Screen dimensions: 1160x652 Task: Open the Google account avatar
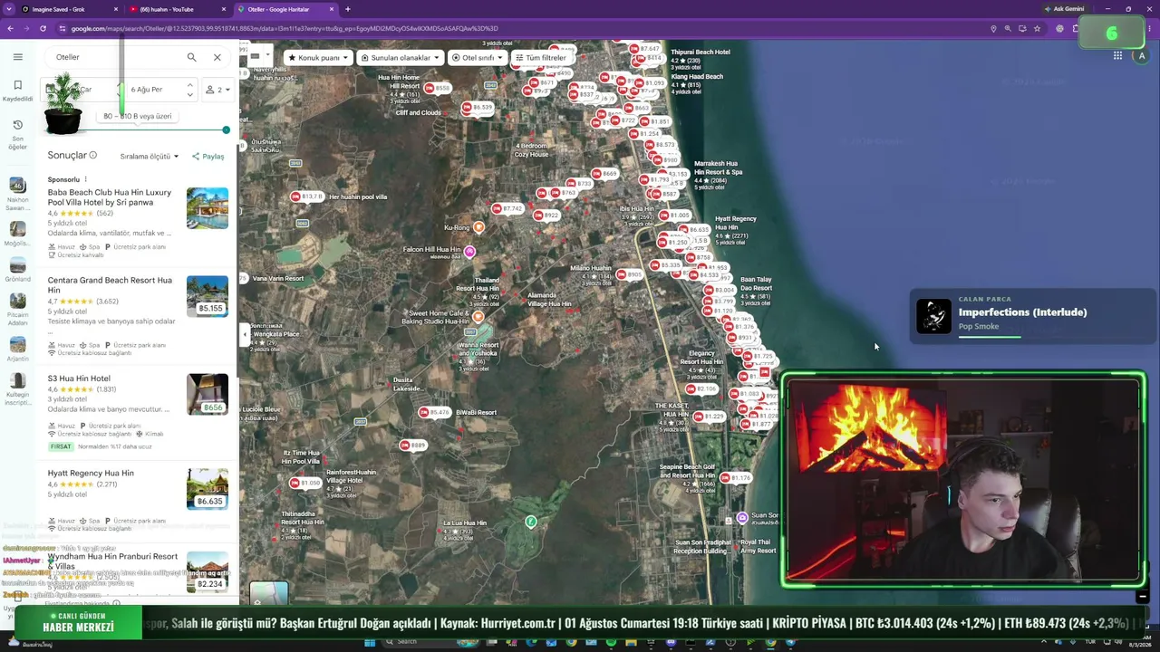click(x=1142, y=56)
